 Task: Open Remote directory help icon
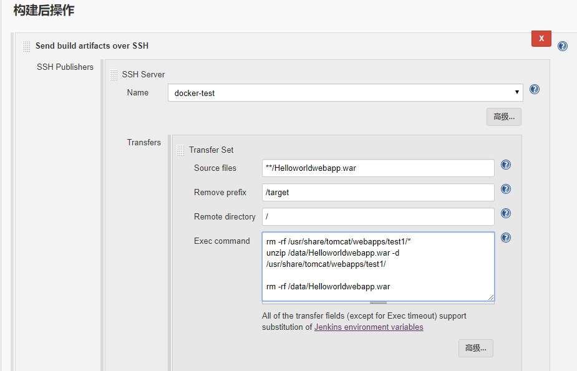tap(506, 213)
